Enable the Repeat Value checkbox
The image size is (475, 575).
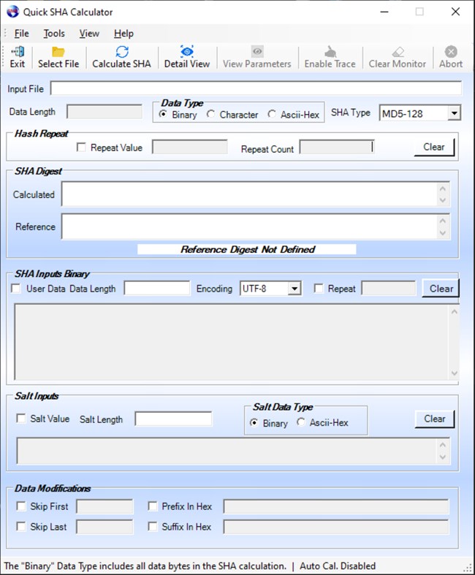coord(81,148)
